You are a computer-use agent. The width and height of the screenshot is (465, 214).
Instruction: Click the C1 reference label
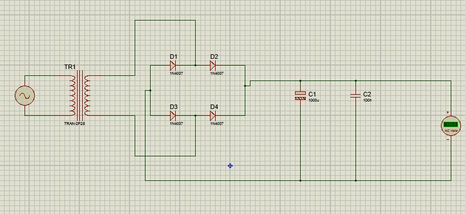[x=312, y=94]
